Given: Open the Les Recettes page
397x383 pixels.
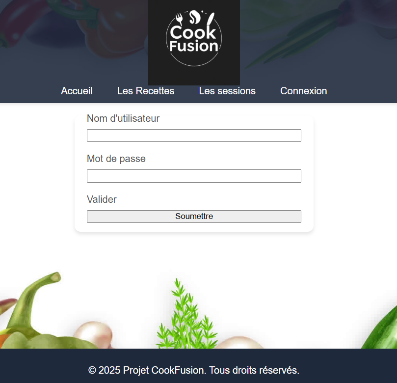Looking at the screenshot, I should [x=146, y=91].
